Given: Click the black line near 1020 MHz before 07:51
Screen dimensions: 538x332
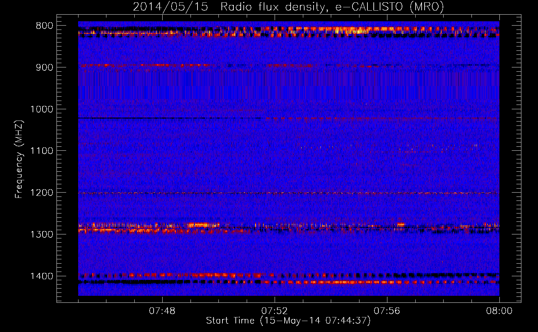Looking at the screenshot, I should click(x=170, y=118).
